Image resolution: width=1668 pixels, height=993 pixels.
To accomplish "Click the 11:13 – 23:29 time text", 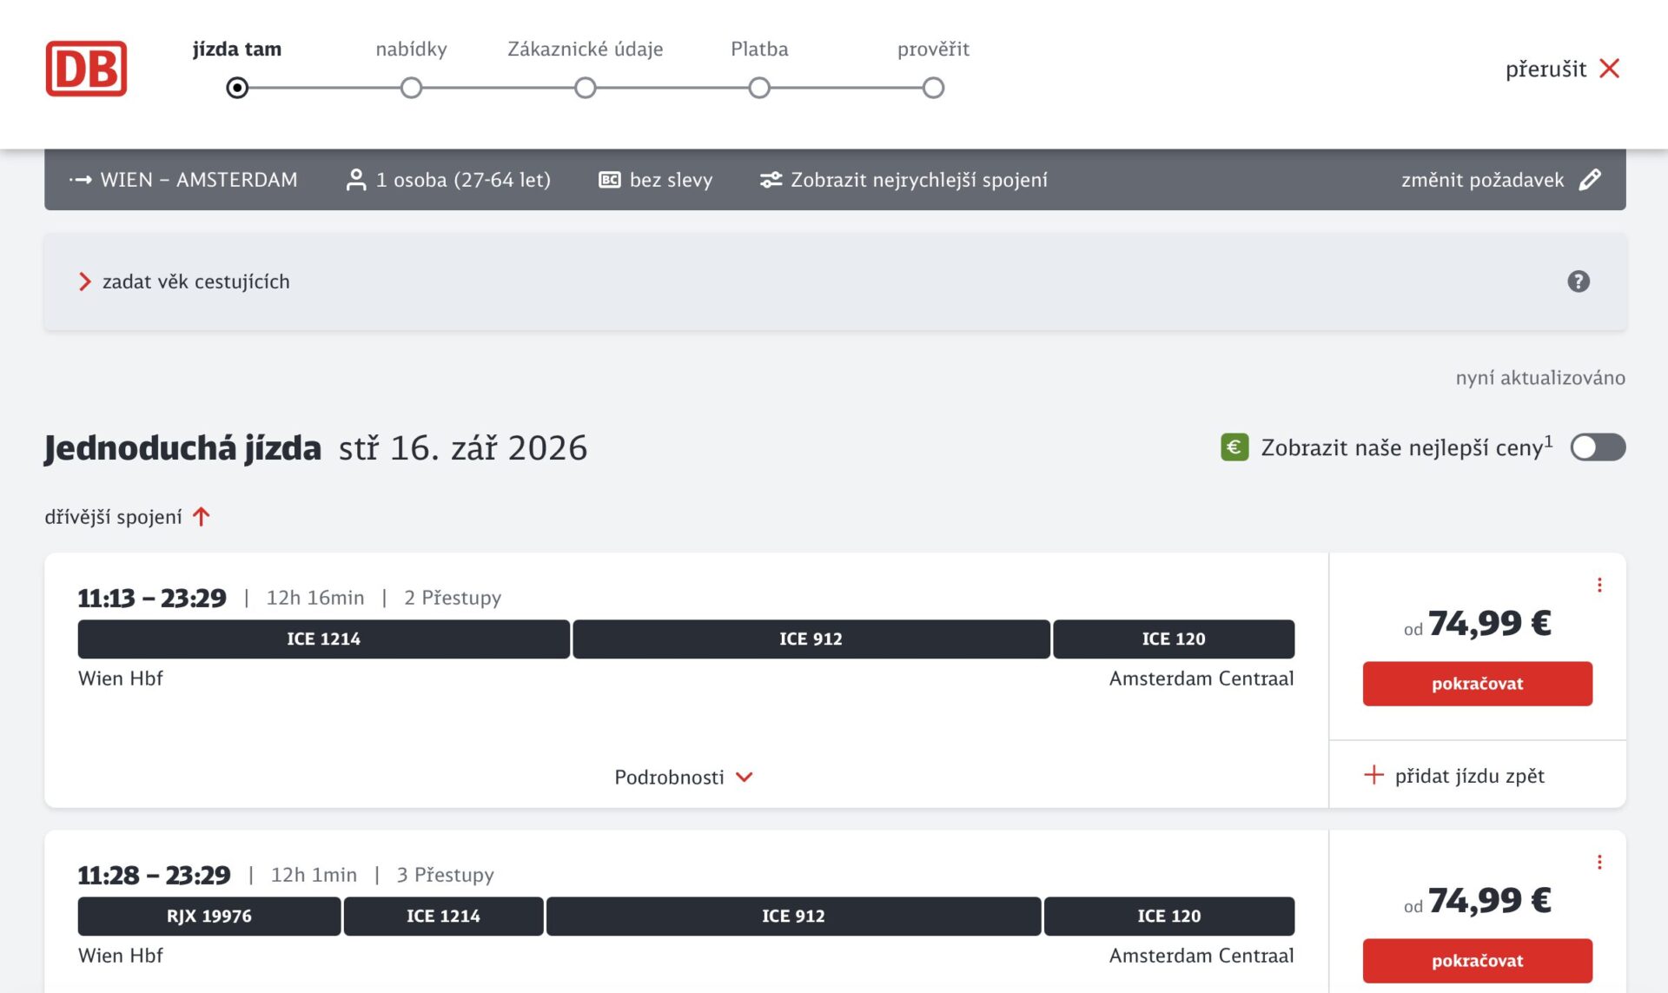I will pos(152,598).
